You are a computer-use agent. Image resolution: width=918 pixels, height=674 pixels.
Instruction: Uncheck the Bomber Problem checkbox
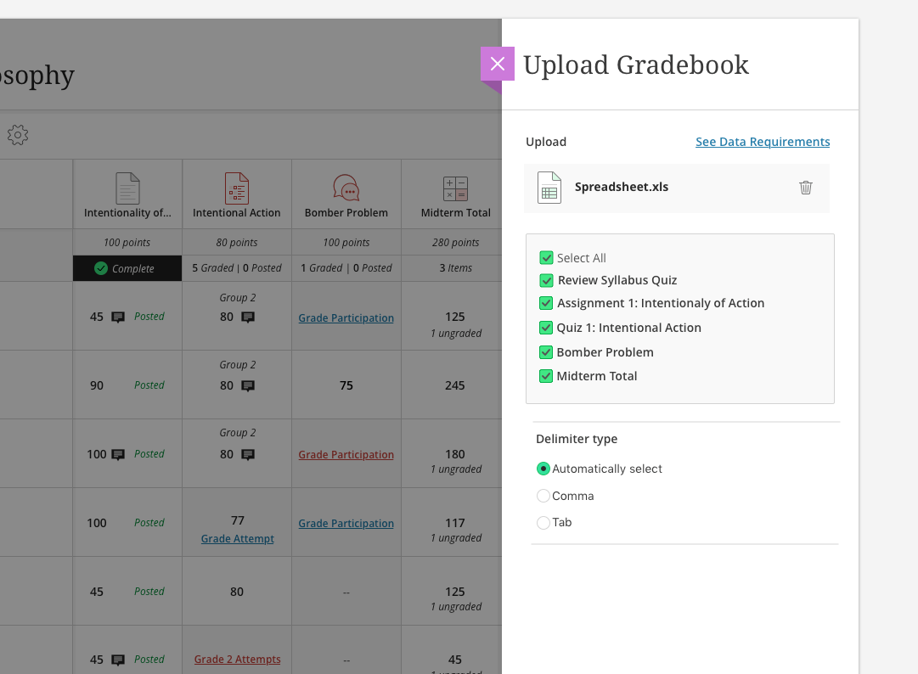(546, 352)
